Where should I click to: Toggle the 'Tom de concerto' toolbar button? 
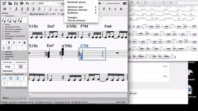tap(113, 3)
